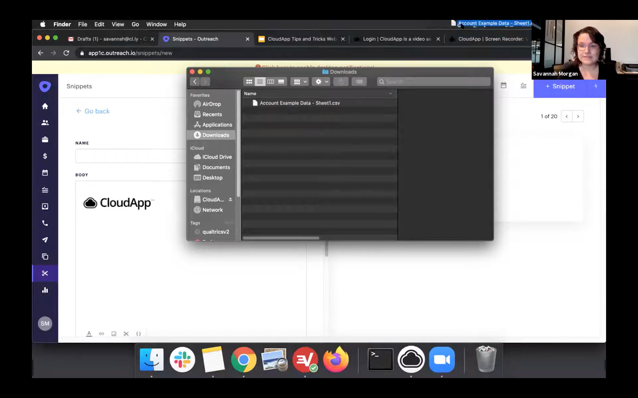Switch Finder to icon view

(x=249, y=82)
